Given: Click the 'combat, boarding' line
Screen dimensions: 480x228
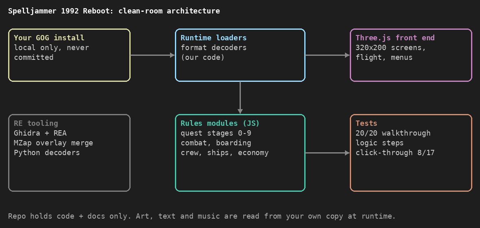Looking at the screenshot, I should [x=216, y=143].
